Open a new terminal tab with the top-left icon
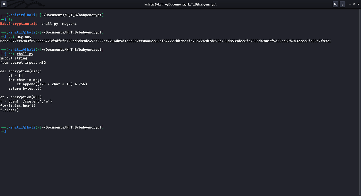This screenshot has width=361, height=196. click(x=4, y=4)
